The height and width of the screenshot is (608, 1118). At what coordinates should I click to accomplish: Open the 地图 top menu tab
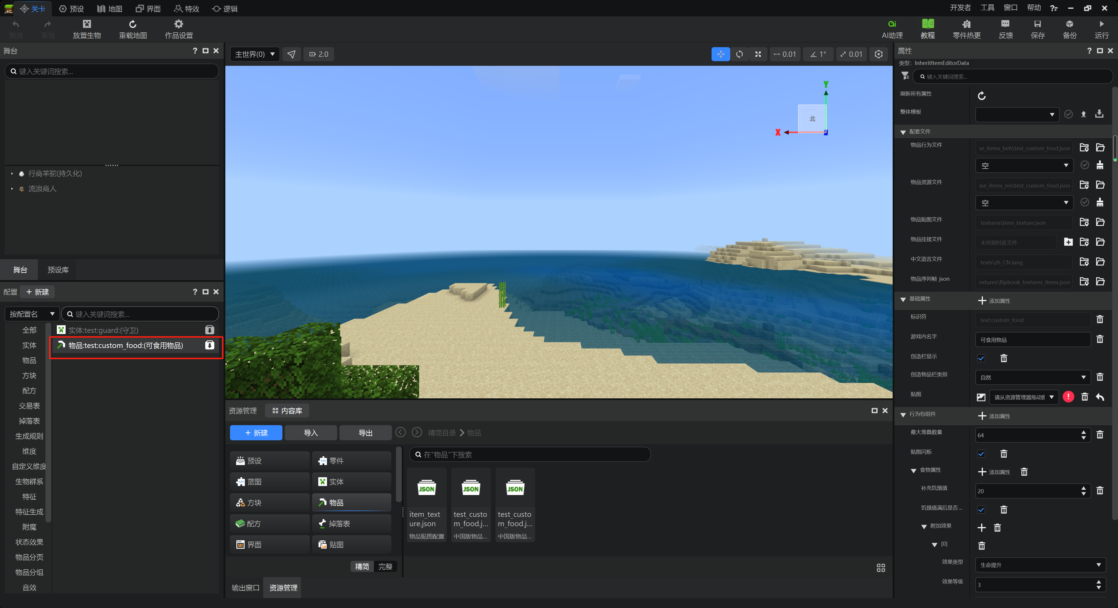109,9
